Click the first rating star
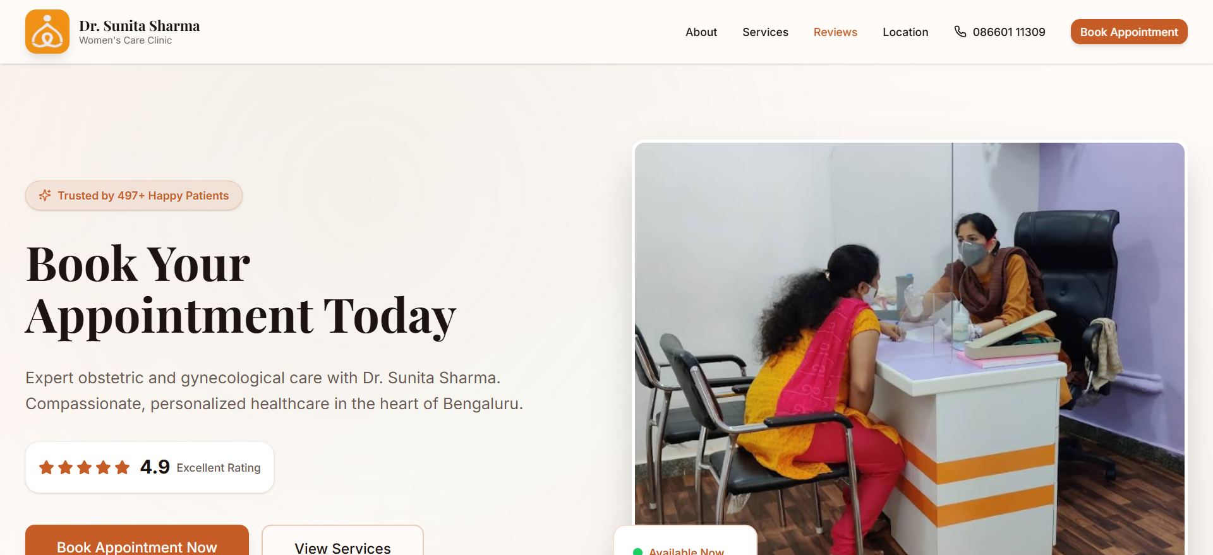The image size is (1213, 555). [46, 467]
